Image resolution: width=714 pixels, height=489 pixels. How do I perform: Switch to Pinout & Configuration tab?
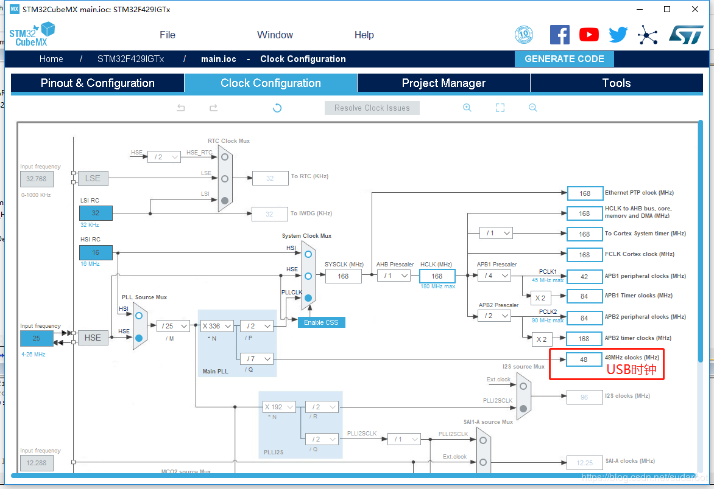(x=97, y=83)
